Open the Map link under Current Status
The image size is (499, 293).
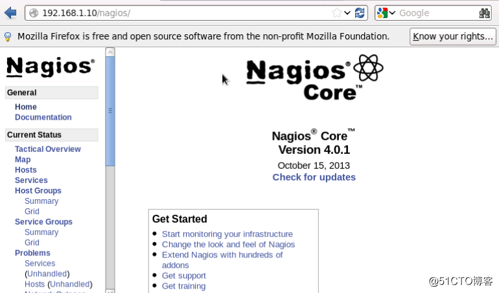pos(23,160)
